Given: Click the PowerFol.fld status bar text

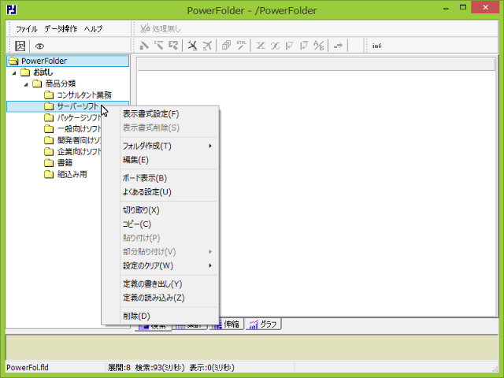Looking at the screenshot, I should click(x=28, y=368).
